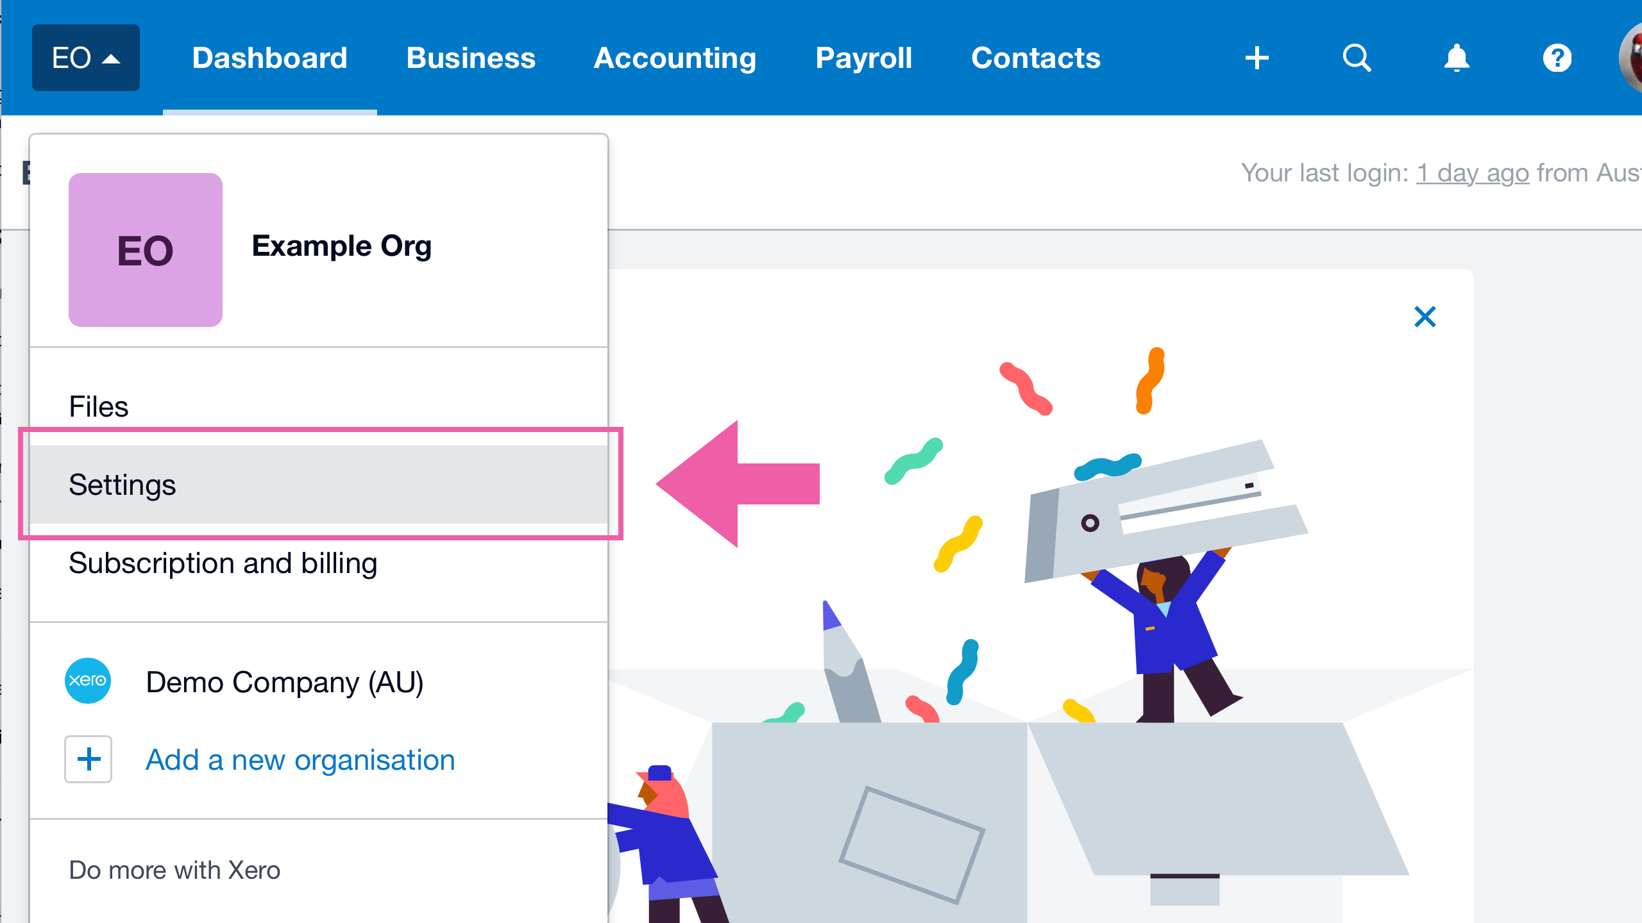Open the search magnifier icon
Image resolution: width=1642 pixels, height=923 pixels.
(1357, 58)
